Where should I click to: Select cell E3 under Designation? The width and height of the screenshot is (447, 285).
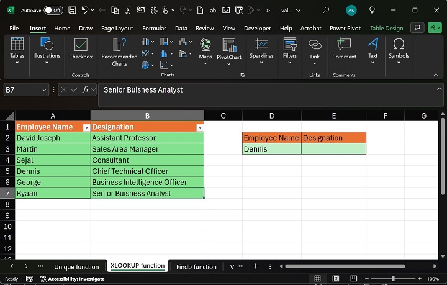pos(333,149)
